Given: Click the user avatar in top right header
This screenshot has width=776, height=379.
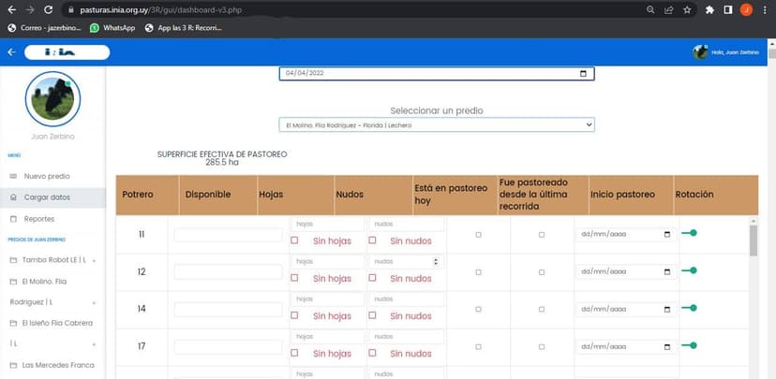Looking at the screenshot, I should (700, 52).
